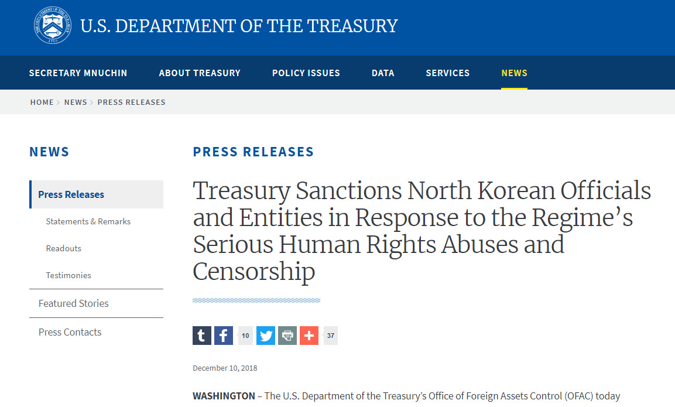Viewport: 675px width, 407px height.
Task: Open Featured Stories sidebar link
Action: point(74,303)
